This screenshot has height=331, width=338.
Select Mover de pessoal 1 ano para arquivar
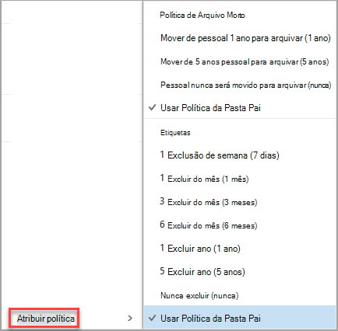245,38
